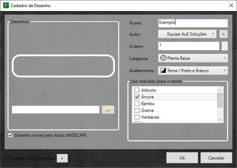This screenshot has height=168, width=237.
Task: Click the folder browse icon
Action: [x=108, y=110]
